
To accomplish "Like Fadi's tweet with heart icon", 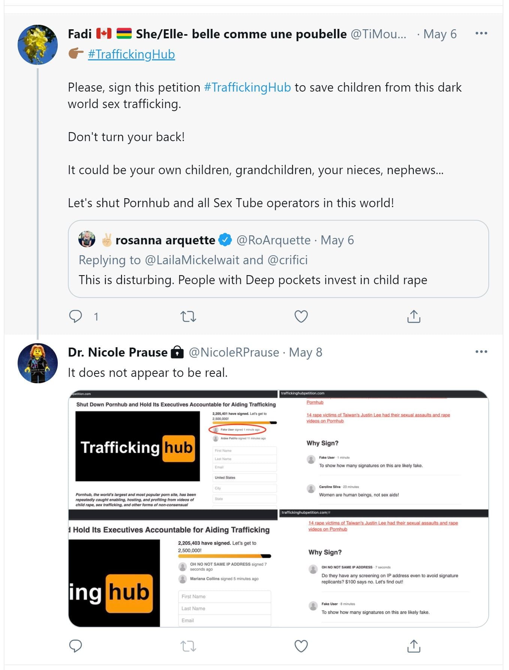I will click(x=301, y=316).
